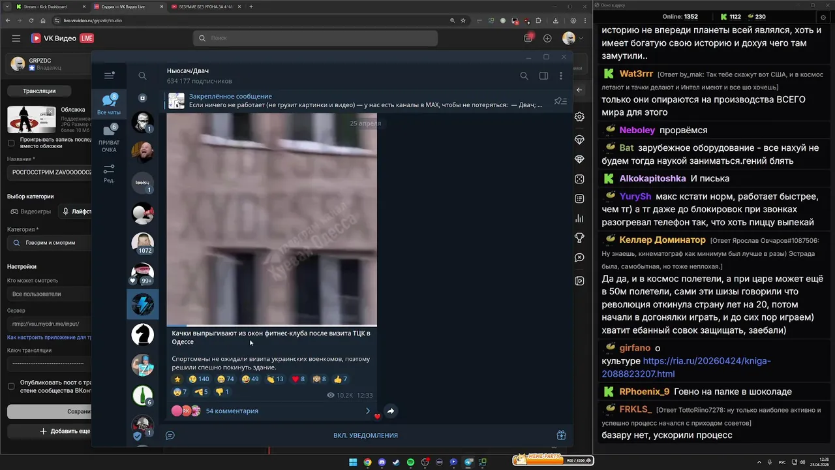Open the pinned messages list icon

click(x=560, y=101)
